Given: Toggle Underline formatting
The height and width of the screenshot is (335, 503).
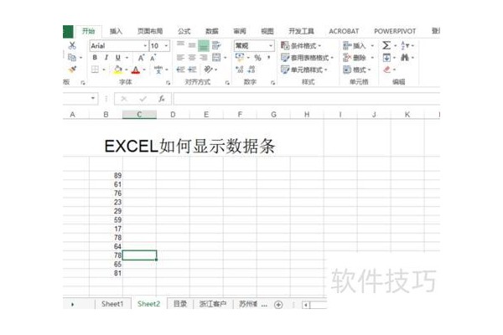Looking at the screenshot, I should pyautogui.click(x=117, y=58).
